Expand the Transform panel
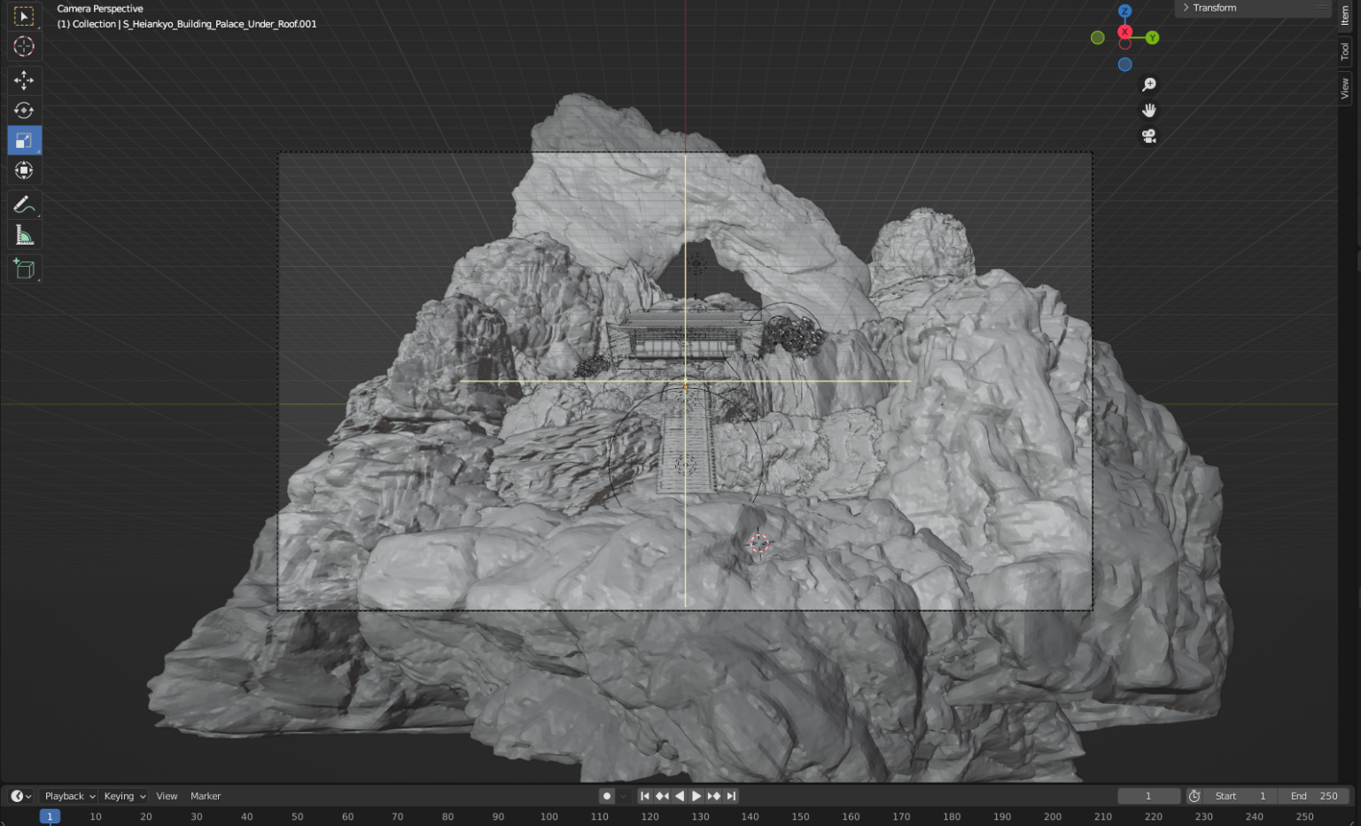Image resolution: width=1361 pixels, height=826 pixels. [1214, 8]
